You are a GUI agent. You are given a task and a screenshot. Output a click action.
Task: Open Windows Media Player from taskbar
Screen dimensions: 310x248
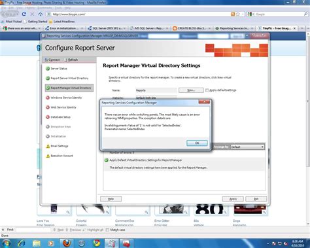tap(51, 243)
